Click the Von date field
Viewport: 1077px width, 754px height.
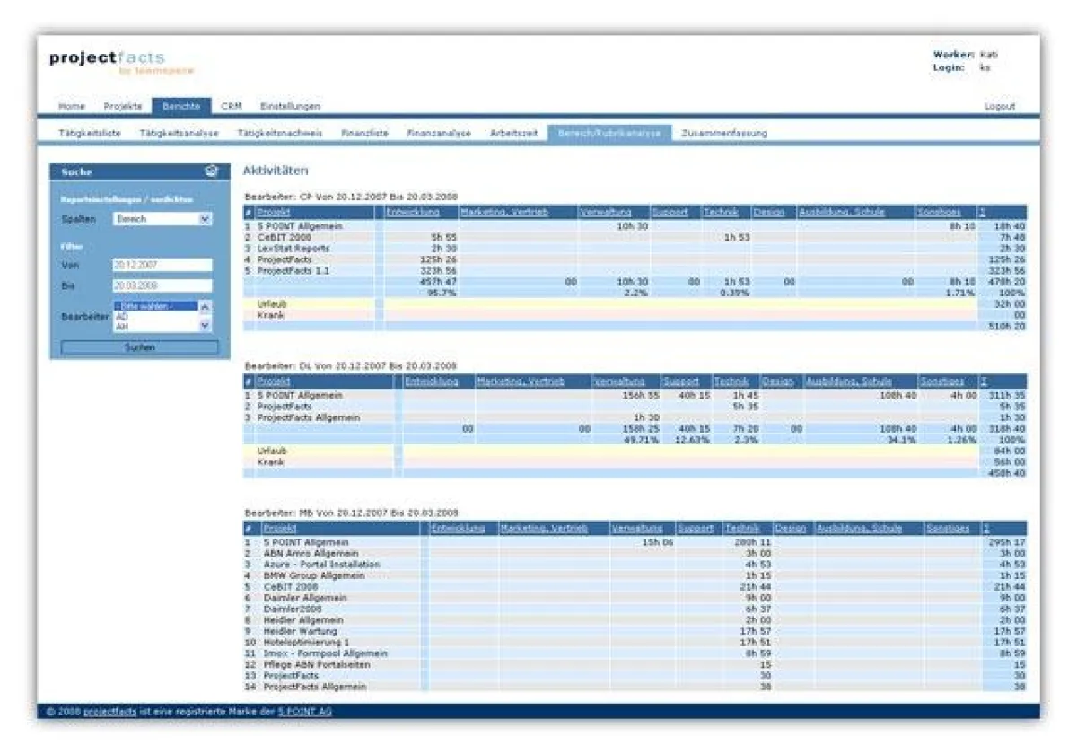coord(162,266)
